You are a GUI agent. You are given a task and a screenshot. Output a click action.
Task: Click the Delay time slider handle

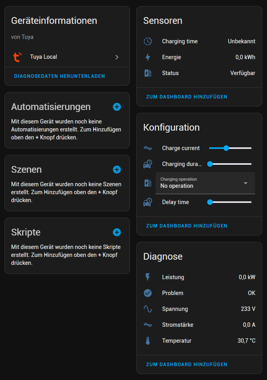[210, 202]
